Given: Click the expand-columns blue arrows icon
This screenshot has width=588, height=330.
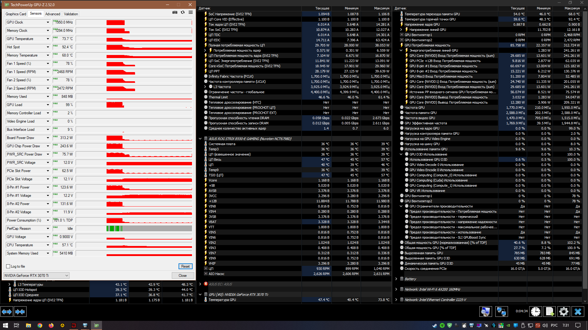Looking at the screenshot, I should tap(7, 312).
